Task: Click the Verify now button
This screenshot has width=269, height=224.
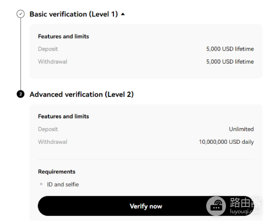Action: click(x=146, y=206)
